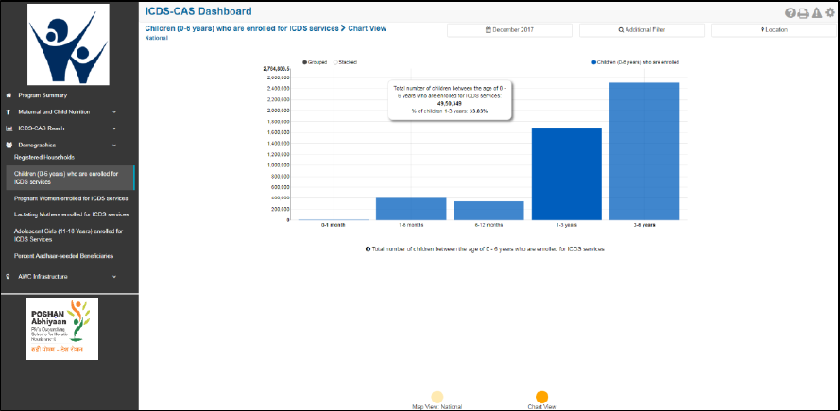This screenshot has width=840, height=411.
Task: Open Lactating Mothers enrolled page
Action: pyautogui.click(x=71, y=214)
